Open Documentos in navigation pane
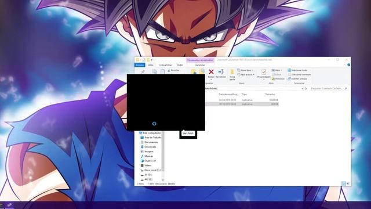Image resolution: width=371 pixels, height=209 pixels. [x=149, y=142]
